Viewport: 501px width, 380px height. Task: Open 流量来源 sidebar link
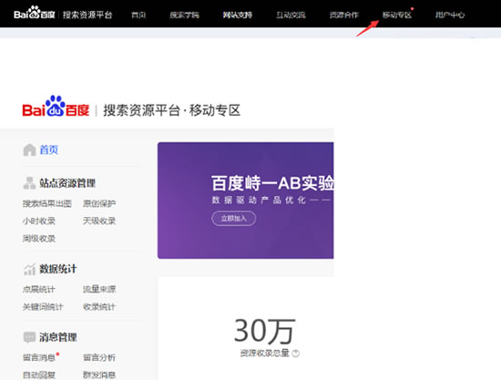click(x=99, y=289)
